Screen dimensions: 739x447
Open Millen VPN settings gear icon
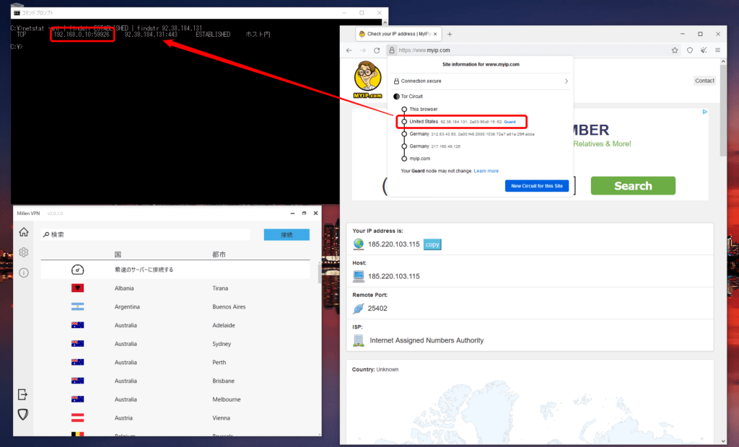click(x=24, y=252)
